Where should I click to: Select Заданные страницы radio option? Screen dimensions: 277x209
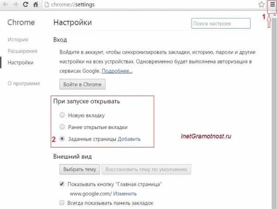coord(62,139)
